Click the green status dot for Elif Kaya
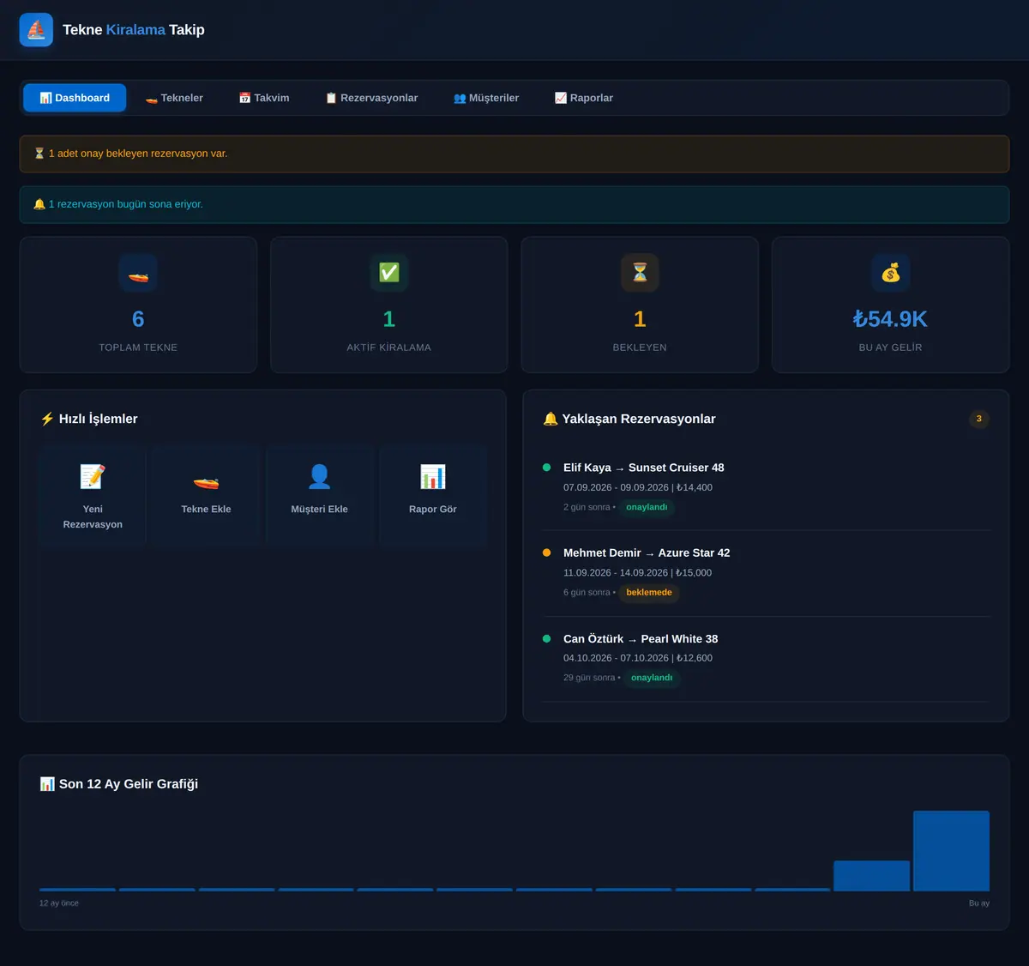The height and width of the screenshot is (966, 1029). 547,468
